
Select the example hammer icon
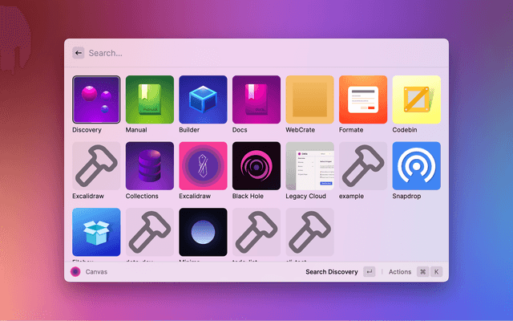click(x=363, y=166)
